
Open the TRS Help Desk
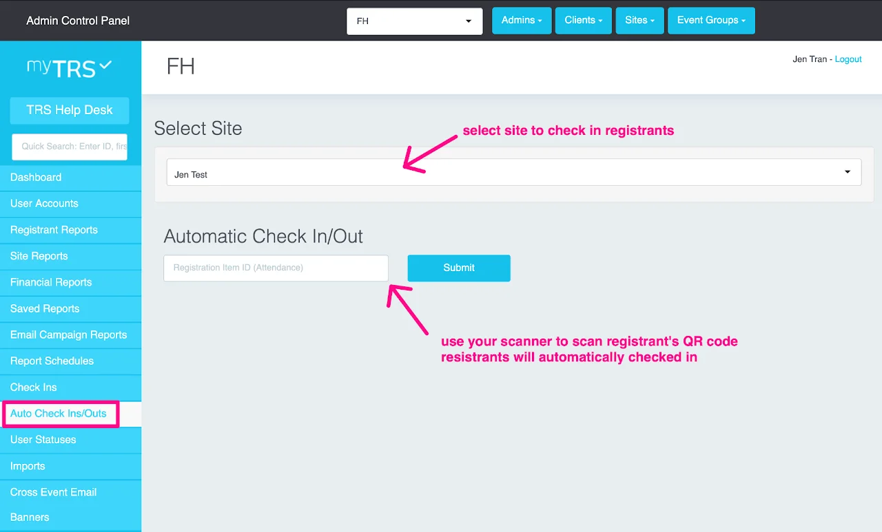point(69,110)
